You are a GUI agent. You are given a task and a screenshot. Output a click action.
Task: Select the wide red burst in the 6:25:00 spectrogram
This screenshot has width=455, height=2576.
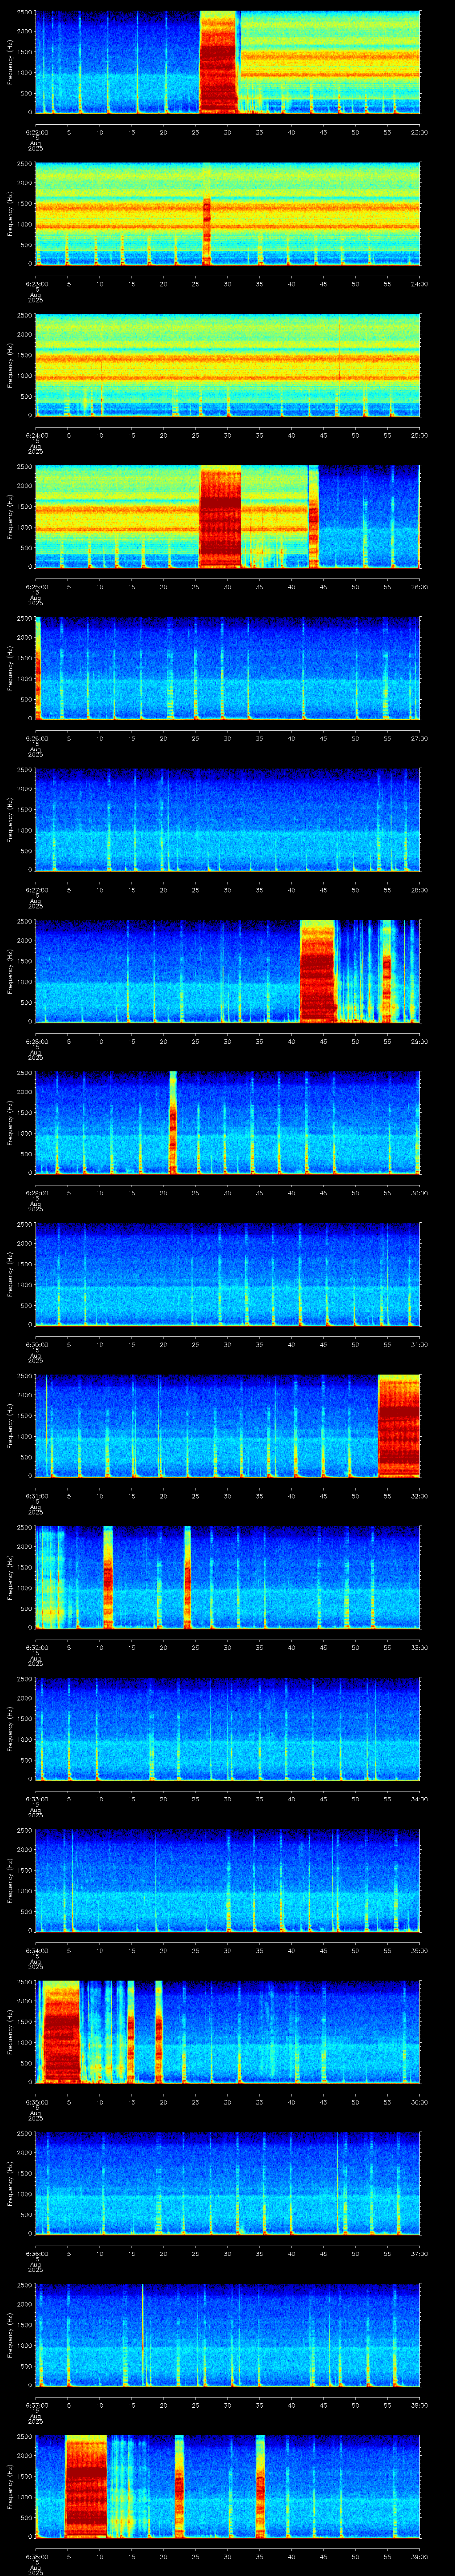(220, 517)
